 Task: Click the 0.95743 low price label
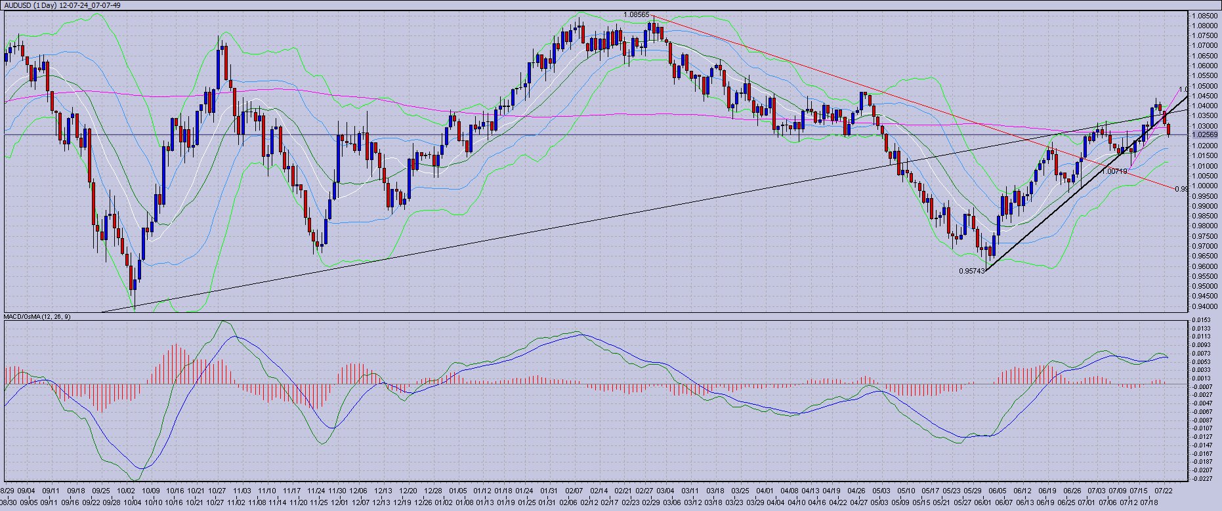coord(972,270)
